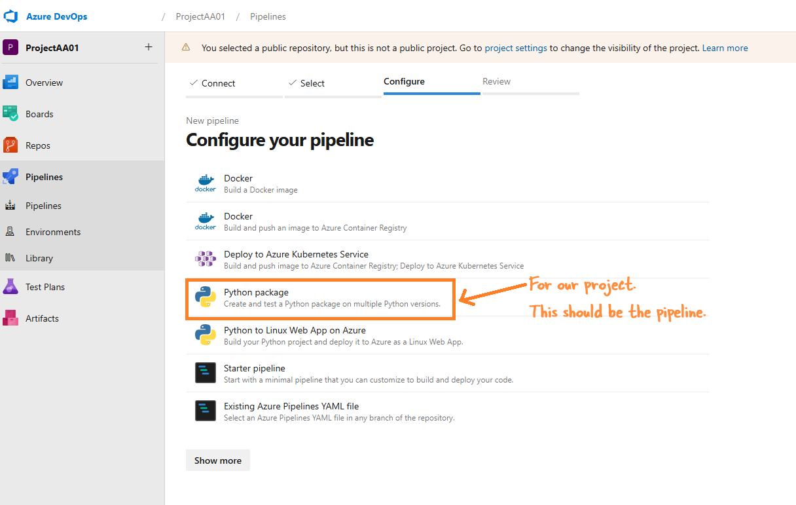Click the Show more button
The image size is (796, 505).
tap(218, 460)
